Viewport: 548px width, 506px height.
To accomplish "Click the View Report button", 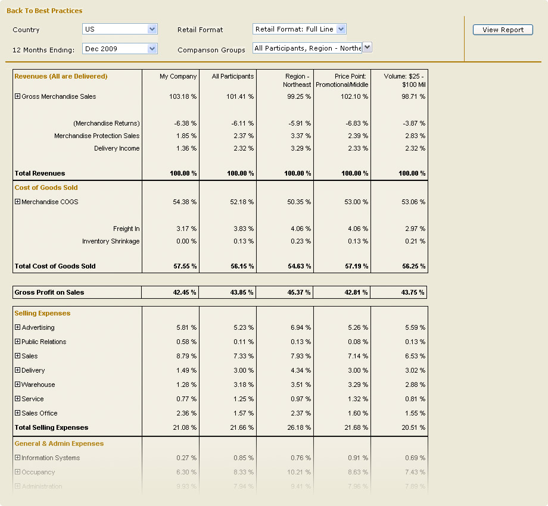I will (x=503, y=30).
